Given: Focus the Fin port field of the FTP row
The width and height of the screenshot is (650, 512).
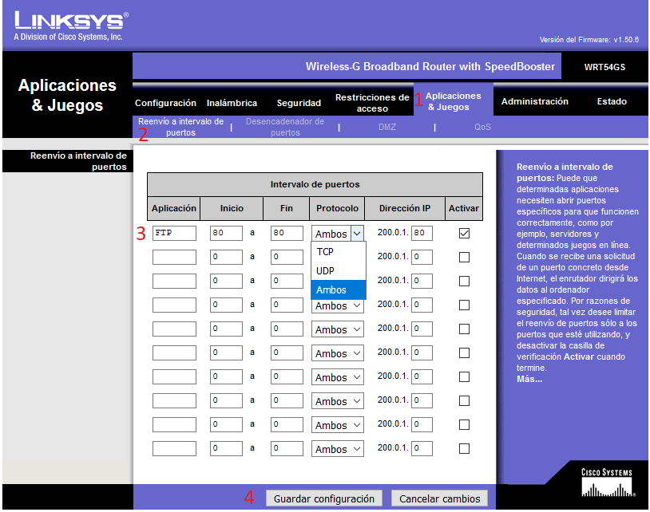Looking at the screenshot, I should point(287,233).
